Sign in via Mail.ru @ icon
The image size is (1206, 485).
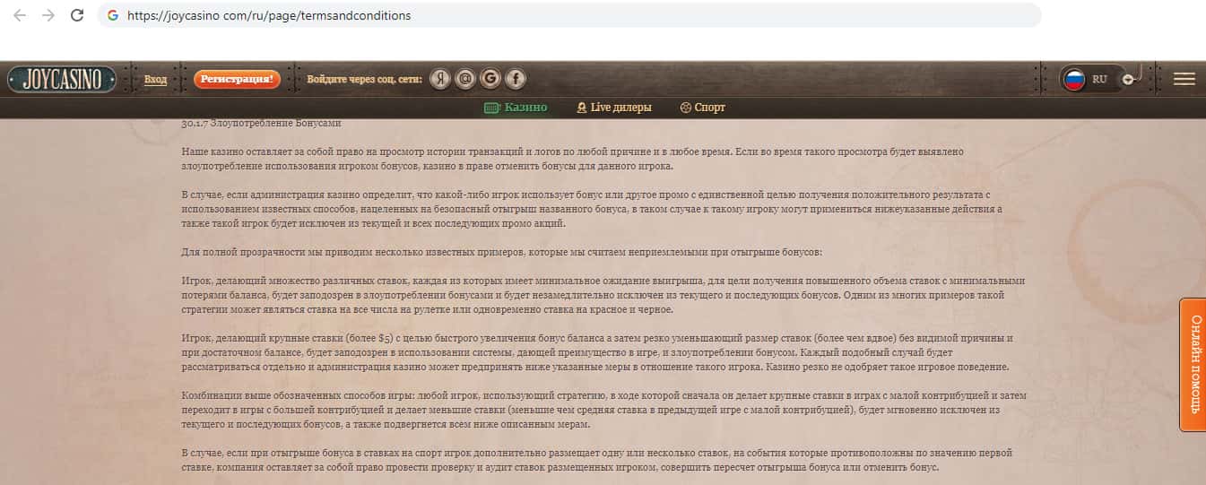coord(464,79)
